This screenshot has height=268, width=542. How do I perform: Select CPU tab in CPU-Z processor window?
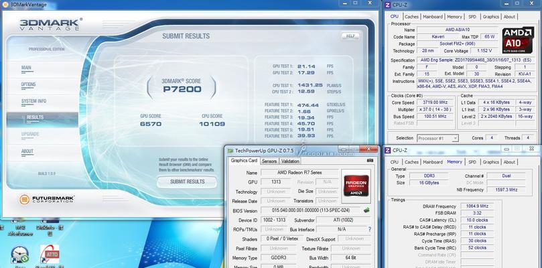(395, 16)
